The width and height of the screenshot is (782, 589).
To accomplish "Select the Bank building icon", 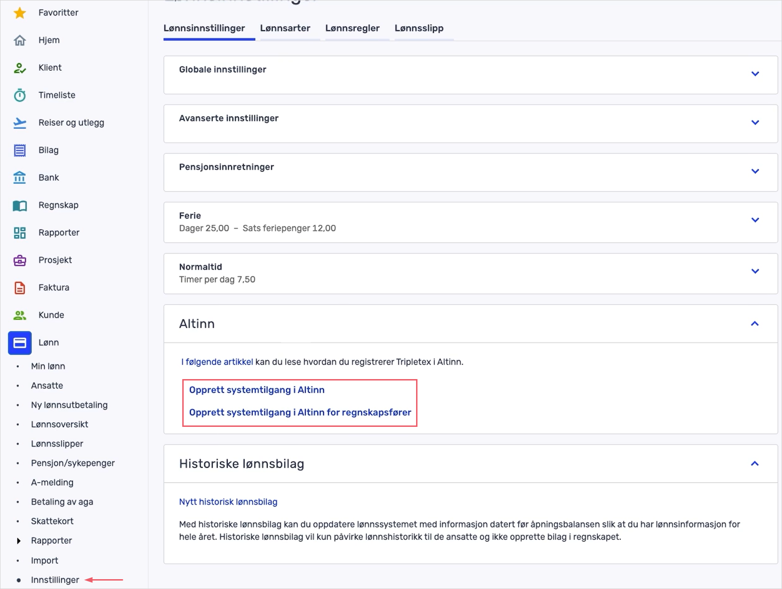I will [x=20, y=178].
